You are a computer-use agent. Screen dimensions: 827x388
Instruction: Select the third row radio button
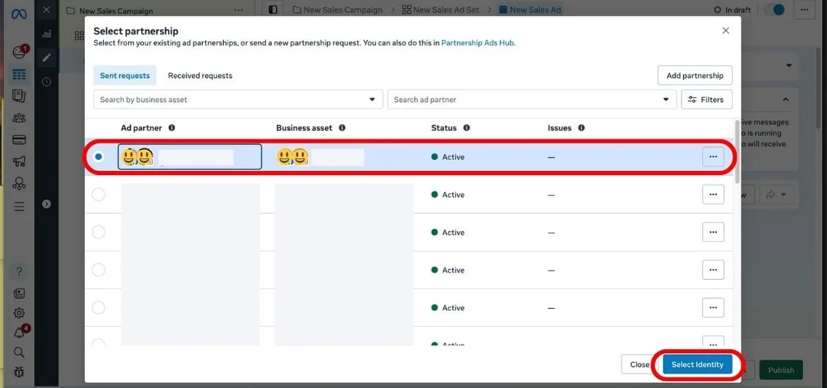pyautogui.click(x=99, y=232)
